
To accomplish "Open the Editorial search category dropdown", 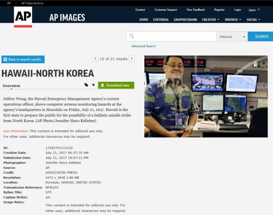I will [232, 36].
